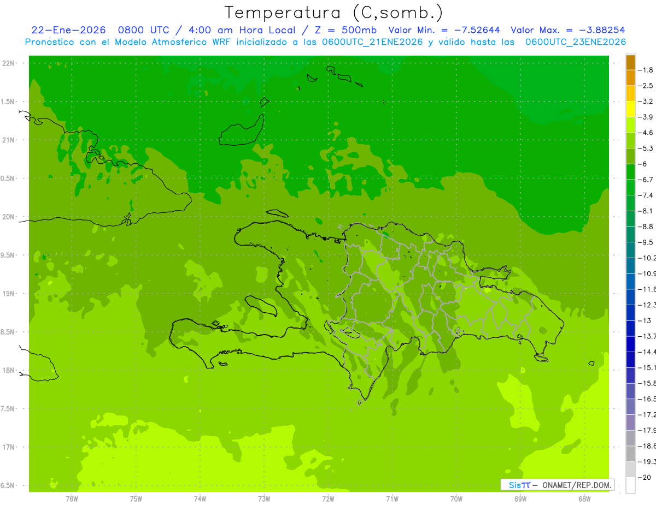Click the '-13.7' colorbar value

click(647, 336)
